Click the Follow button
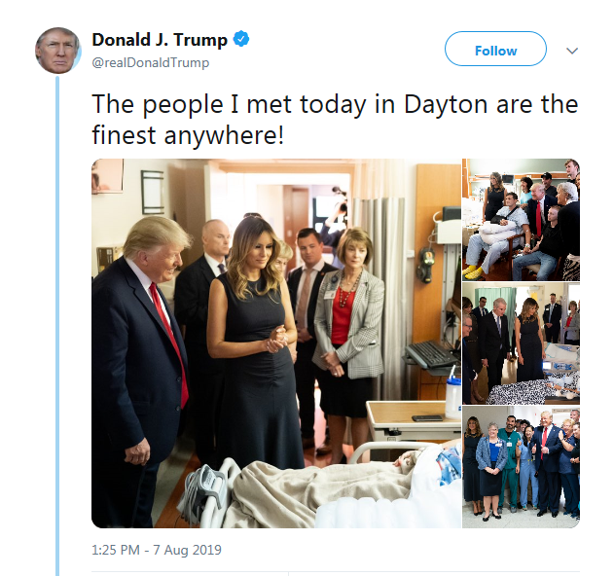The image size is (614, 576). pyautogui.click(x=495, y=49)
